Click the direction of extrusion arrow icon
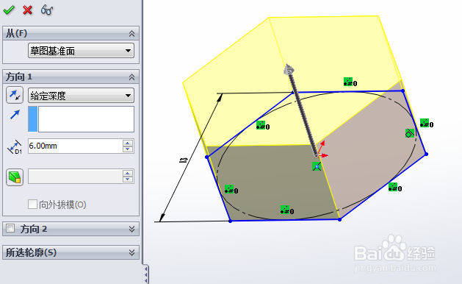462x284 pixels. [x=15, y=115]
